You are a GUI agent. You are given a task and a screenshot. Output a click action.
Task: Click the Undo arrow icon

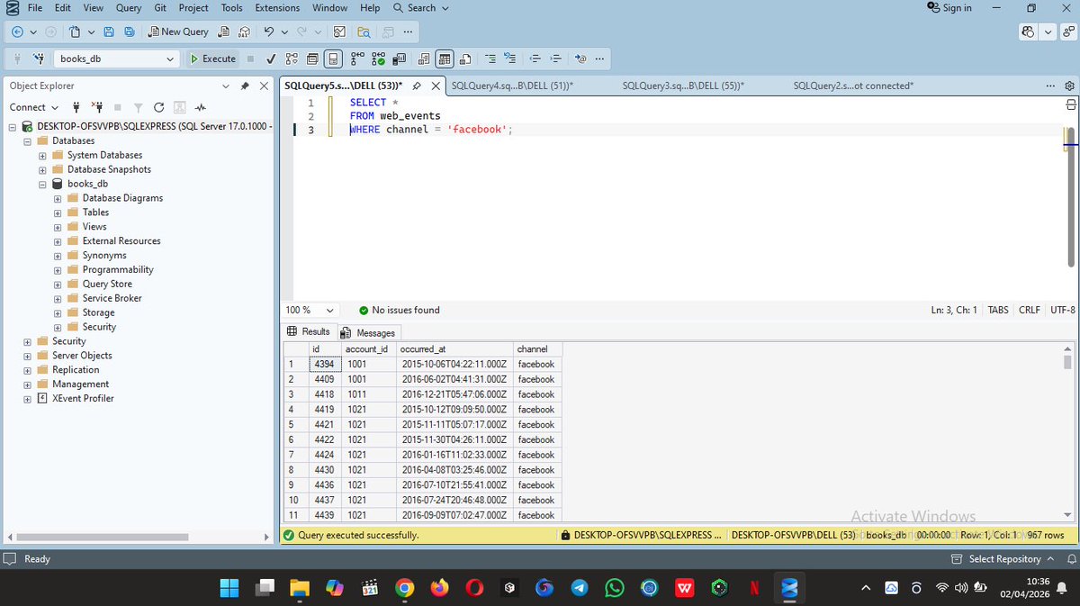pos(269,32)
